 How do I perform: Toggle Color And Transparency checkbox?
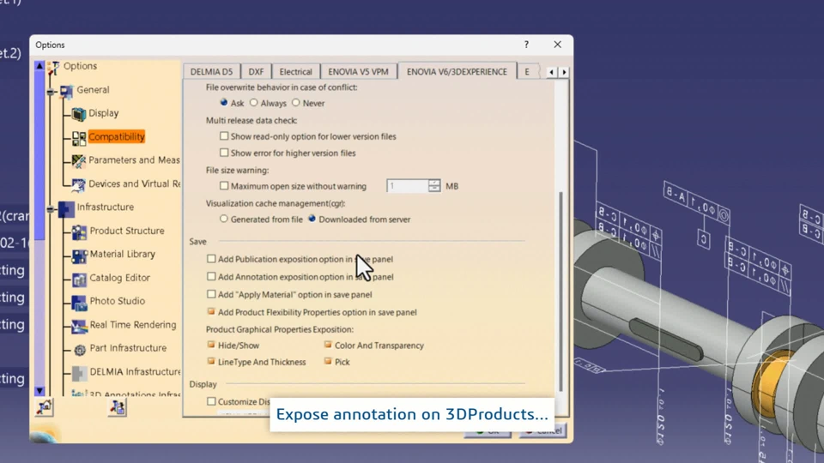pos(328,345)
